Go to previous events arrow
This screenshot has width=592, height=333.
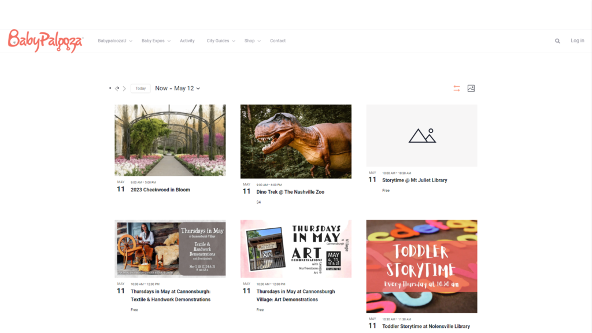coord(117,88)
